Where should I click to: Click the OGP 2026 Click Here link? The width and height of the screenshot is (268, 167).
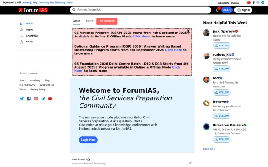point(173,50)
